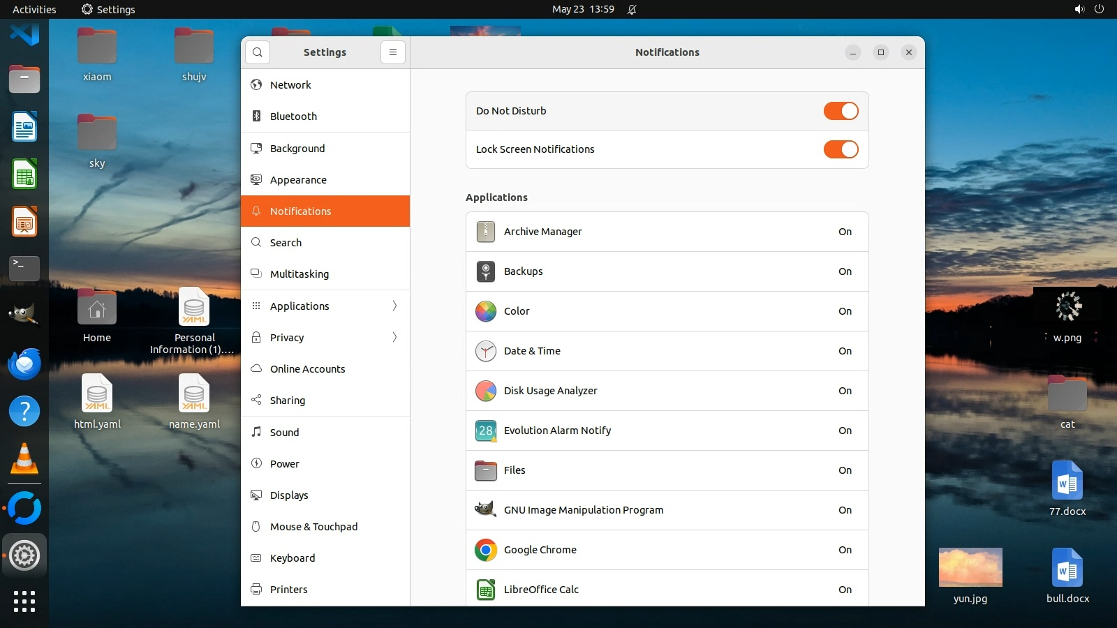Click the do-not-disturb bell in top bar

[632, 10]
